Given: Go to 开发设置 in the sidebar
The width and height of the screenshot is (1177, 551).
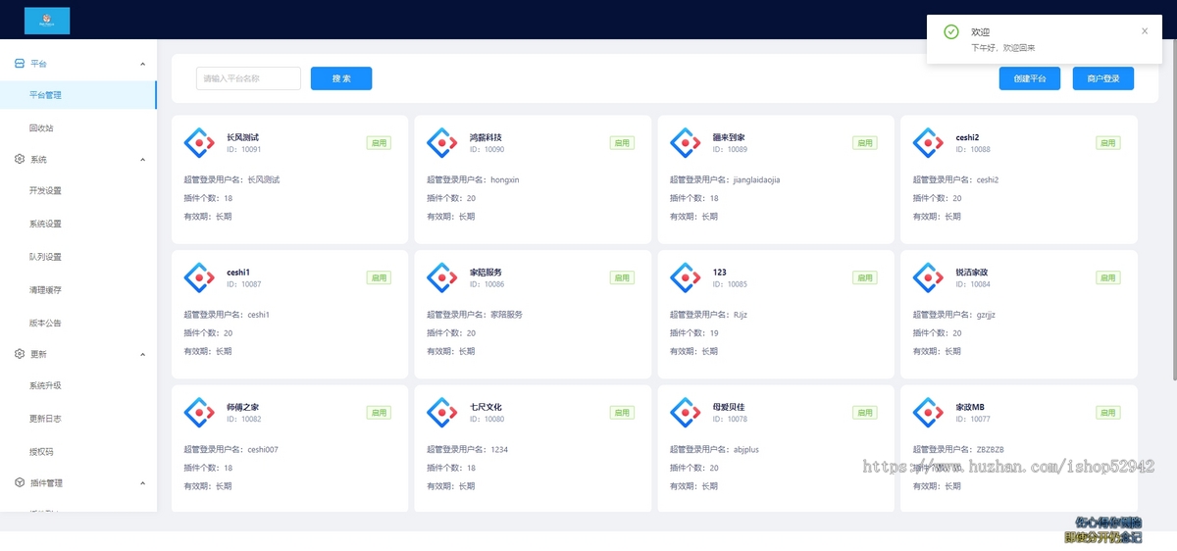Looking at the screenshot, I should [x=78, y=191].
